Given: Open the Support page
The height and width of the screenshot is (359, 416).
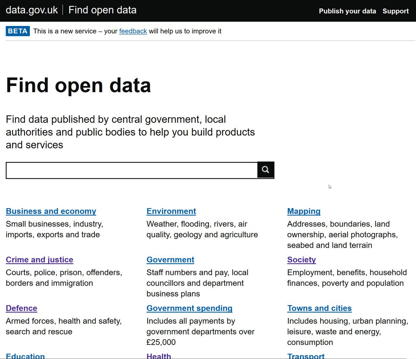Looking at the screenshot, I should click(396, 11).
